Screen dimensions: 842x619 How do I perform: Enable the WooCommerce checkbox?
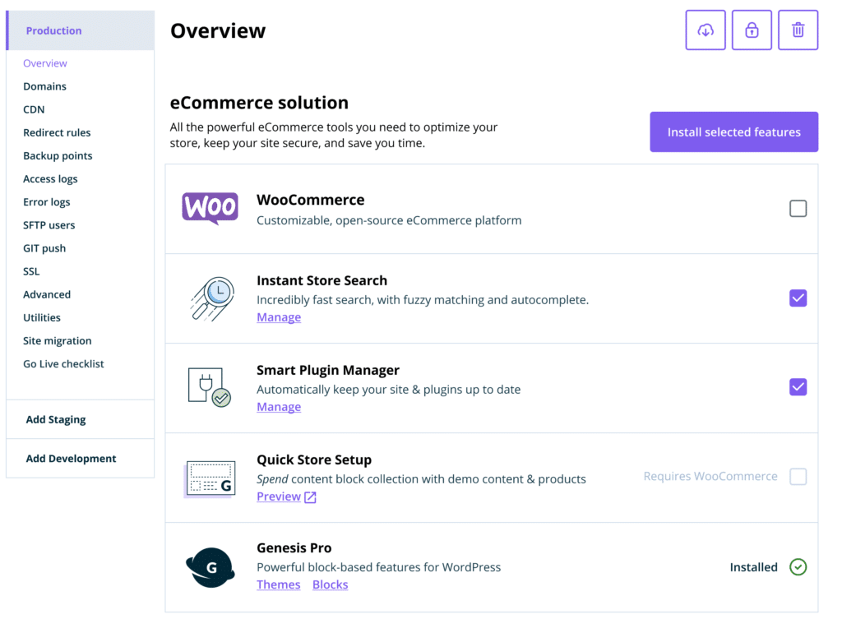pyautogui.click(x=798, y=209)
